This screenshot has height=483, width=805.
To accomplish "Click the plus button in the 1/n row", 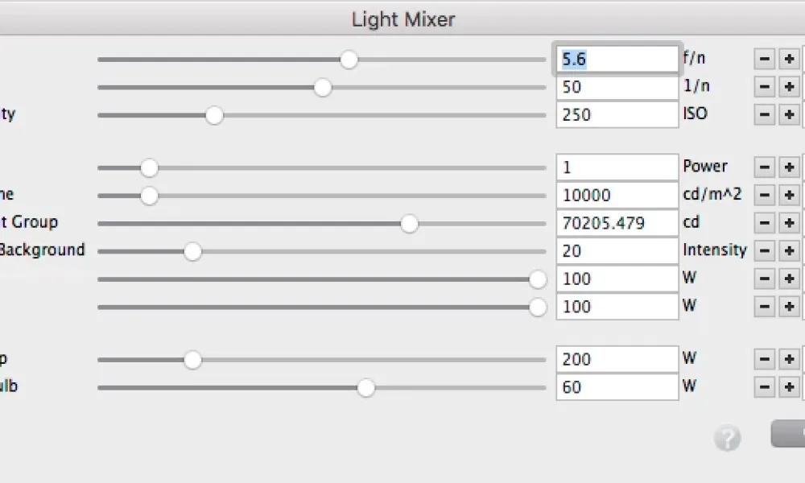I will [789, 86].
